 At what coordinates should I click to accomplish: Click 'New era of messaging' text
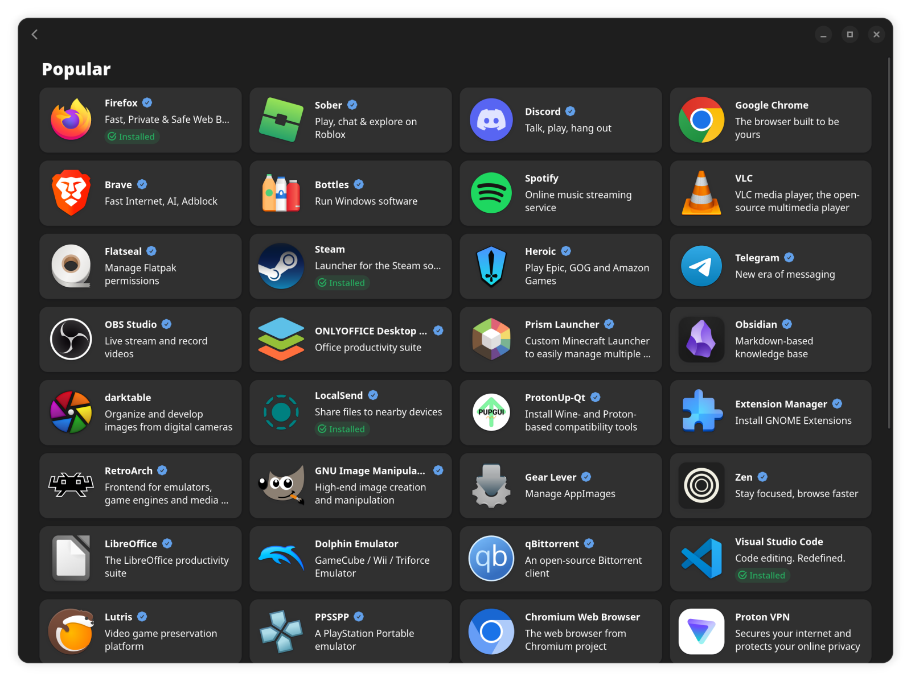785,274
